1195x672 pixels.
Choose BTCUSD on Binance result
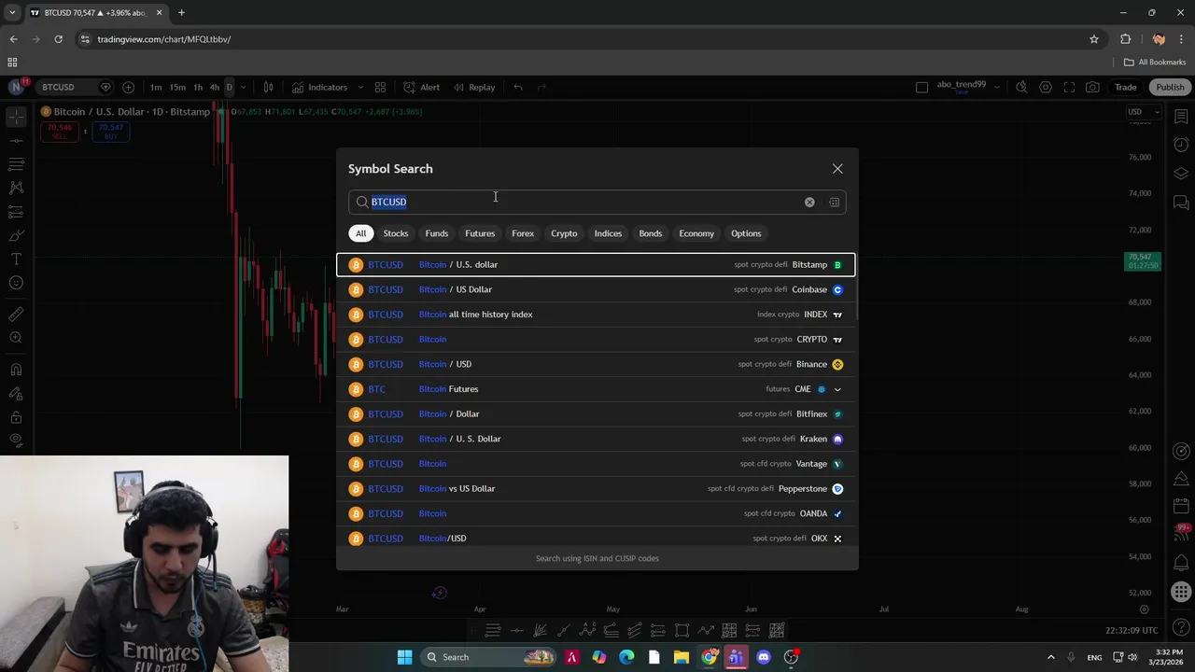(596, 364)
